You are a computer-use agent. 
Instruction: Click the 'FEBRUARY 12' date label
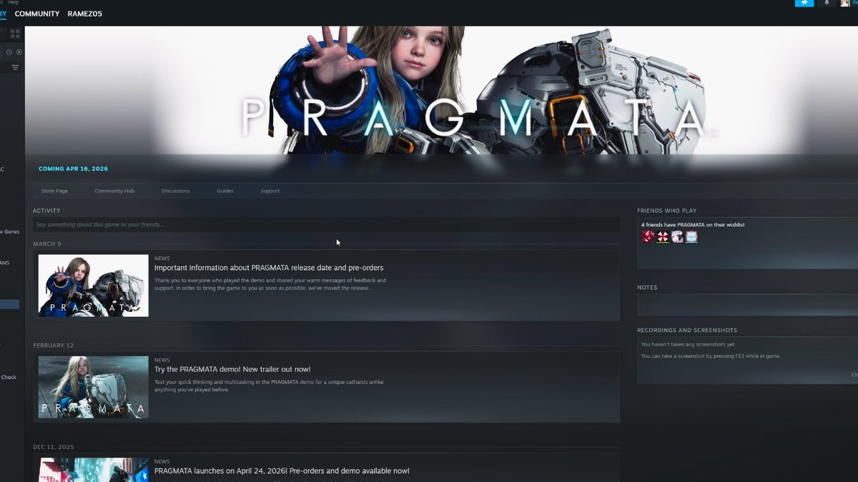tap(54, 346)
